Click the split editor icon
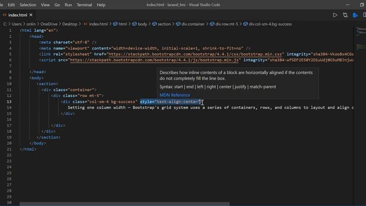This screenshot has width=366, height=206. 364,15
